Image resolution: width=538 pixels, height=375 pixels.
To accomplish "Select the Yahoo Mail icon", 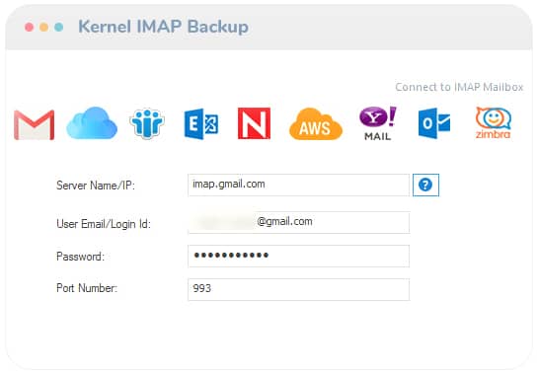I will [378, 123].
